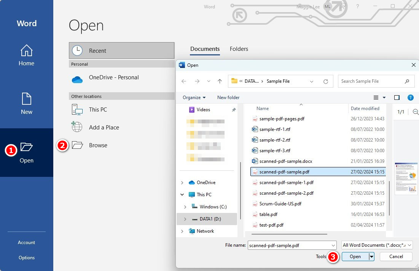This screenshot has width=419, height=271.
Task: Open the All Word Documents file type dropdown
Action: tap(409, 245)
